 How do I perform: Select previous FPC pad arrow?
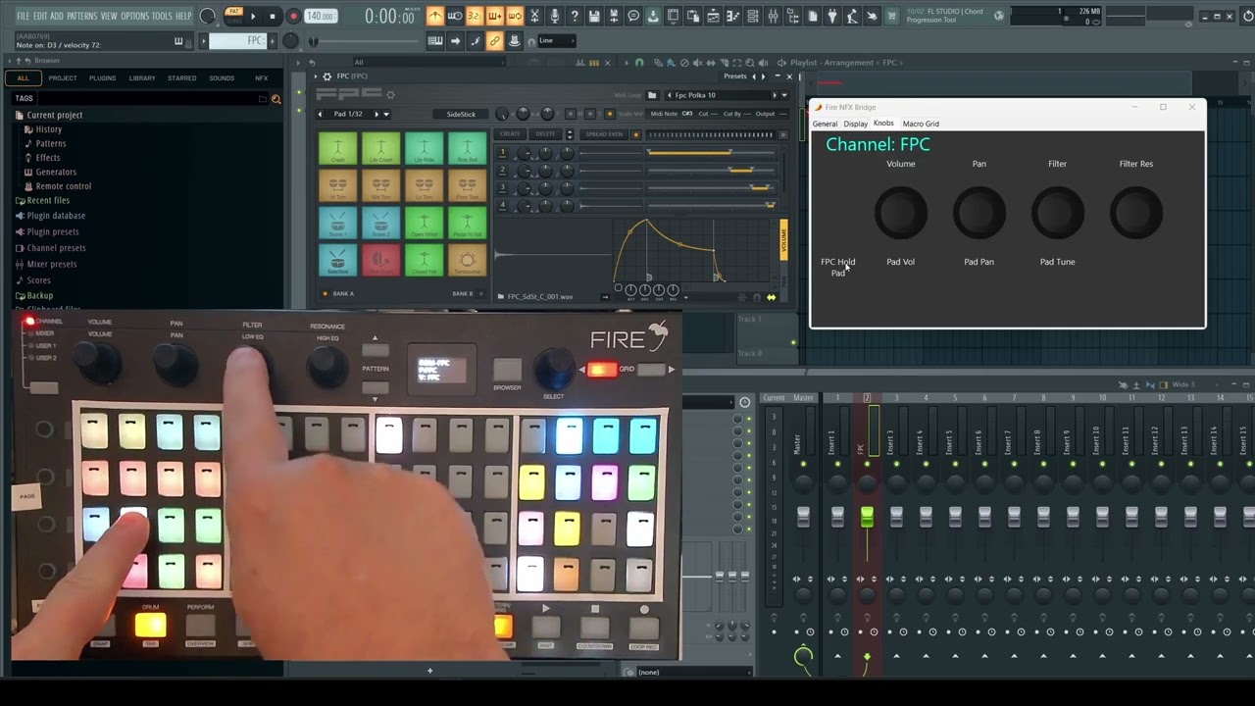[320, 114]
